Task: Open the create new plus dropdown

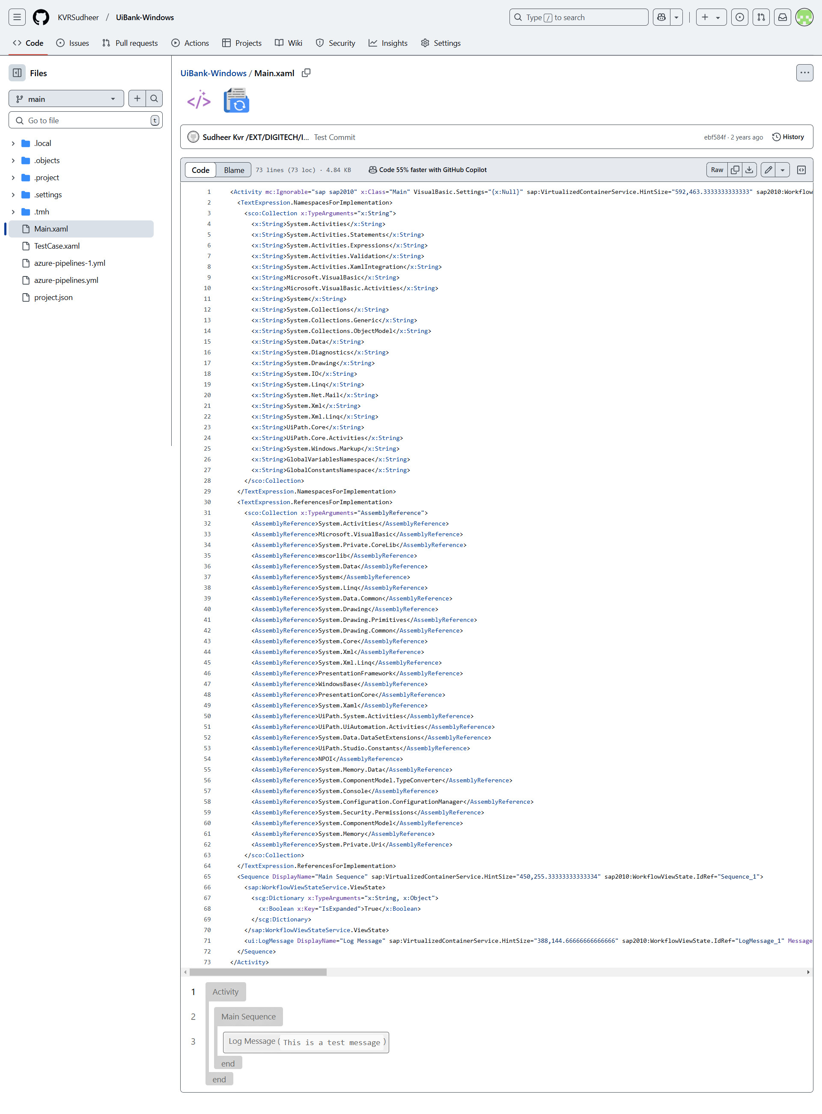Action: pyautogui.click(x=711, y=18)
